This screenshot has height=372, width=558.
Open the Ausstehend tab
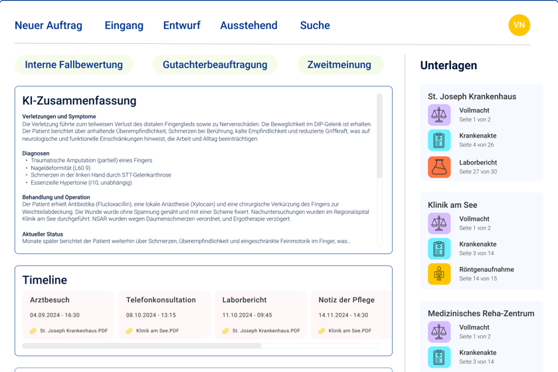(248, 25)
